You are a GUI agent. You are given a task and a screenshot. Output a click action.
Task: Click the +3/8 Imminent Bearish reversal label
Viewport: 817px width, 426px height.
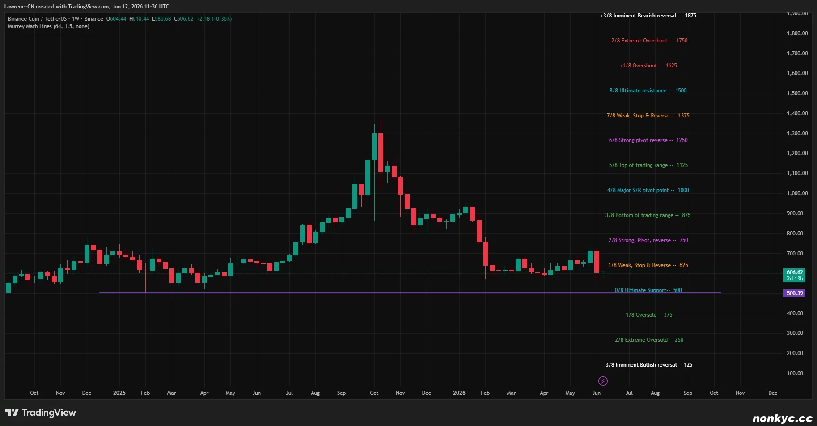tap(648, 16)
